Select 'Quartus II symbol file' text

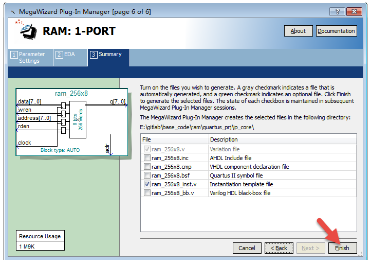click(236, 175)
